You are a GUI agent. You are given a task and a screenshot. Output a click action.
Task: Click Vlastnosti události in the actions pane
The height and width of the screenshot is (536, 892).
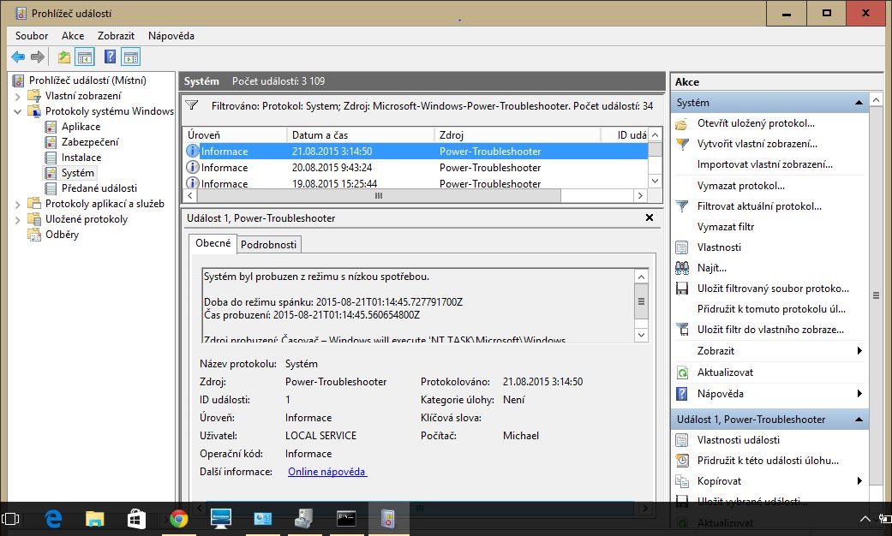click(738, 440)
